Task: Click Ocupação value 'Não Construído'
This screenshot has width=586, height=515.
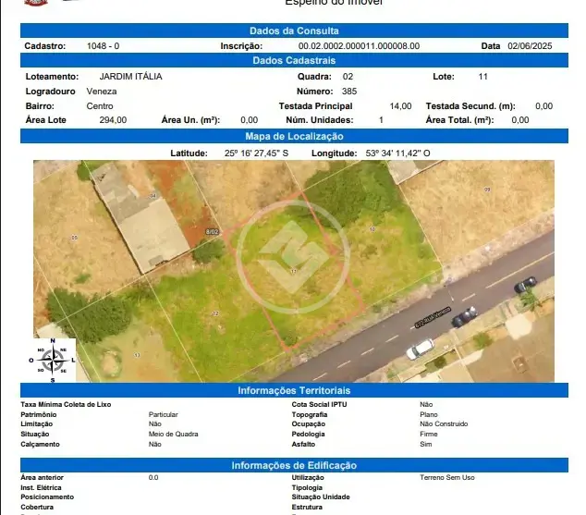Action: coord(444,423)
